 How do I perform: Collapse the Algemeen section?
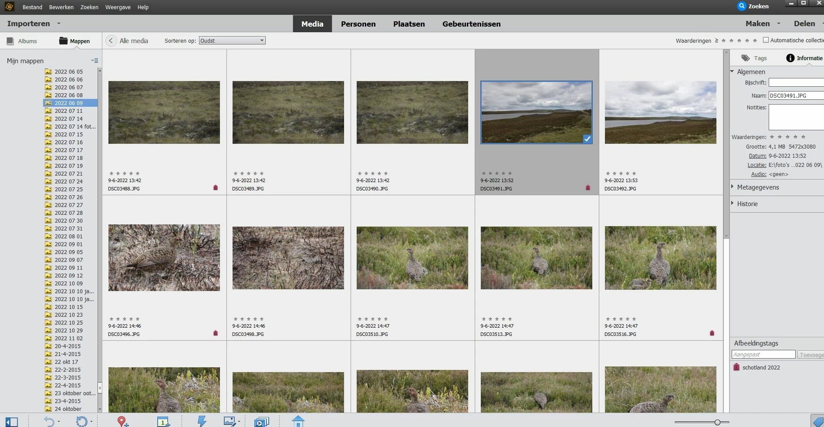(x=732, y=71)
